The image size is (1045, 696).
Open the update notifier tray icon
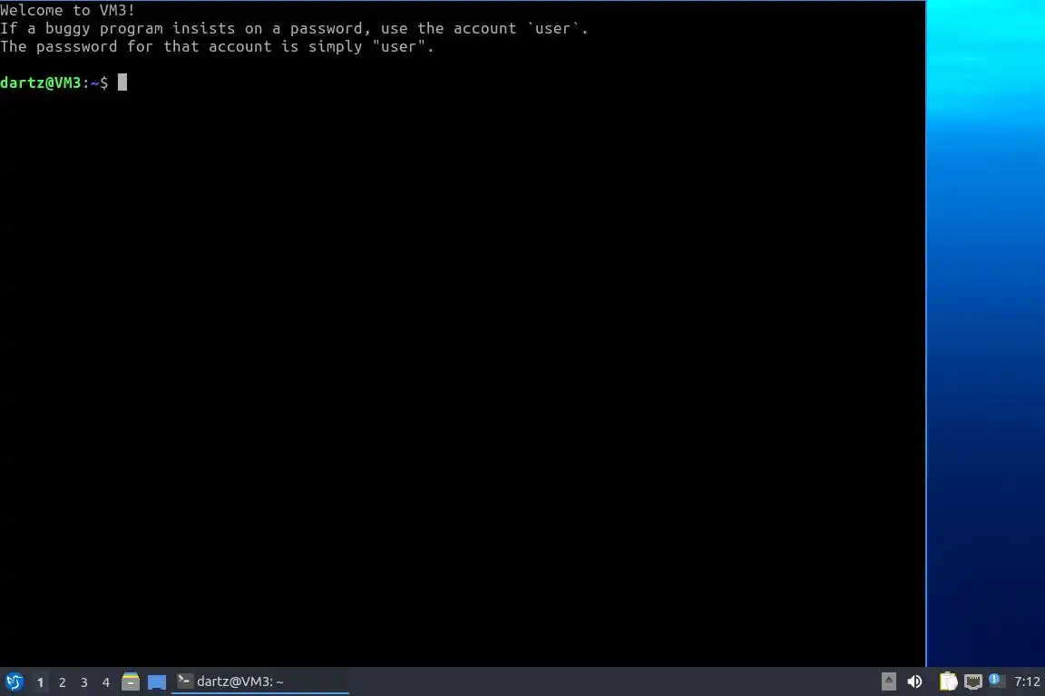tap(996, 680)
